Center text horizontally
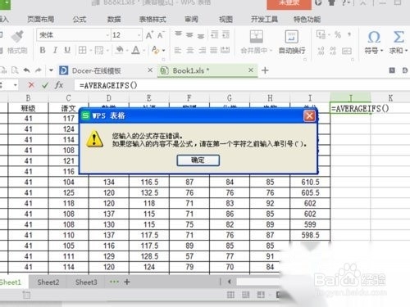 click(190, 50)
